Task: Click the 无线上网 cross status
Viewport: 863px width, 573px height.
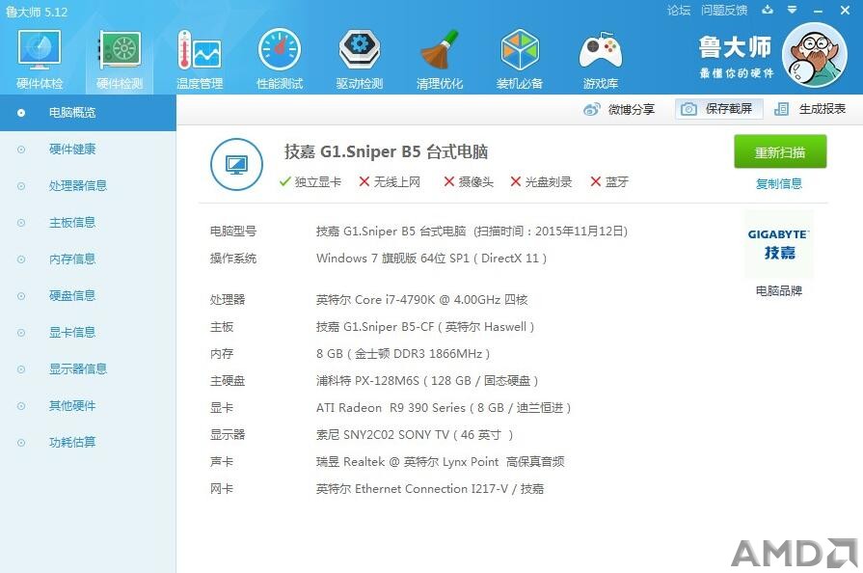Action: point(390,181)
